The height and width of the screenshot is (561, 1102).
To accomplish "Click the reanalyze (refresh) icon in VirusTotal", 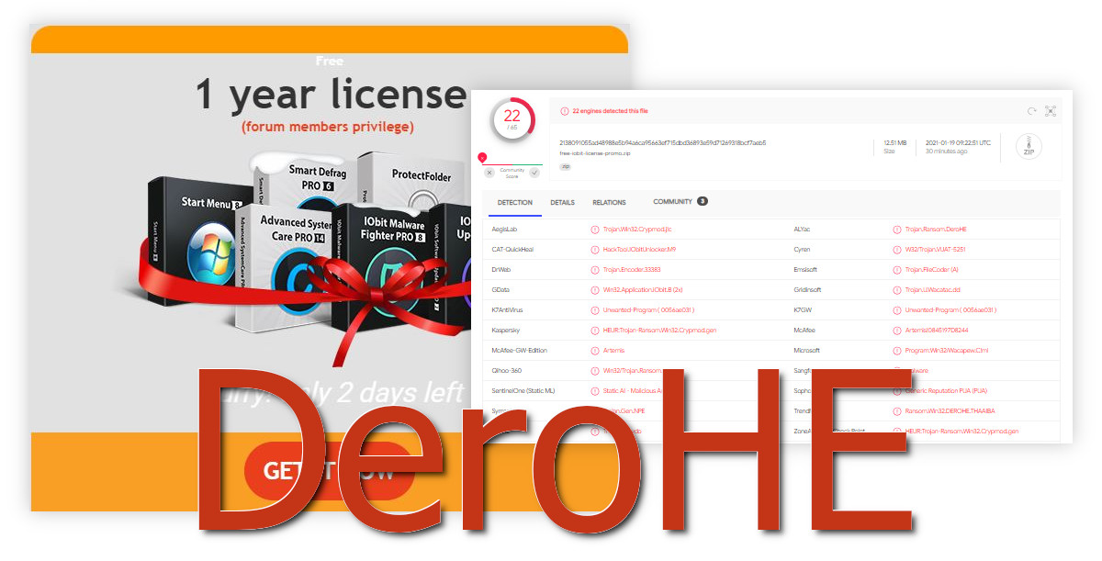I will pos(1032,111).
